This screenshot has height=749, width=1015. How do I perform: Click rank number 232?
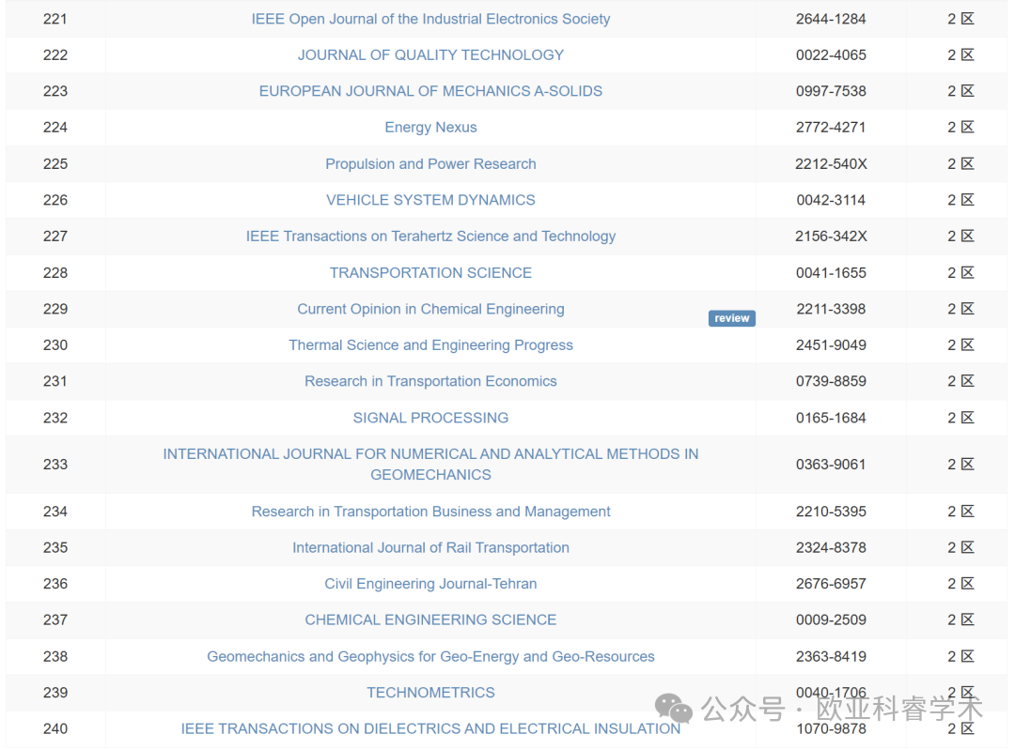coord(55,418)
